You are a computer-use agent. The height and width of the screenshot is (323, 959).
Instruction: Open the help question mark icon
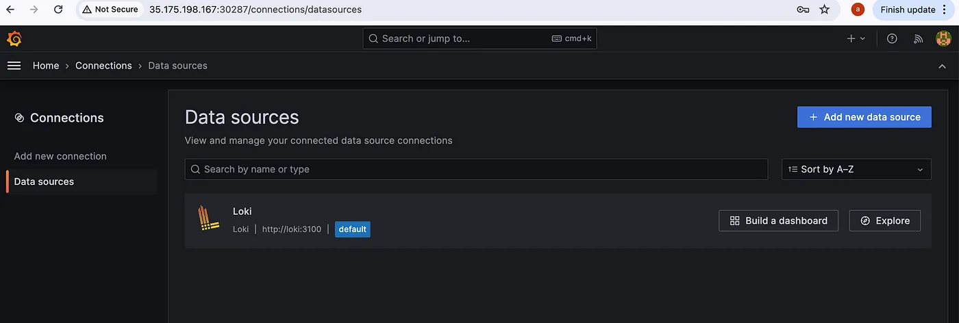(892, 38)
